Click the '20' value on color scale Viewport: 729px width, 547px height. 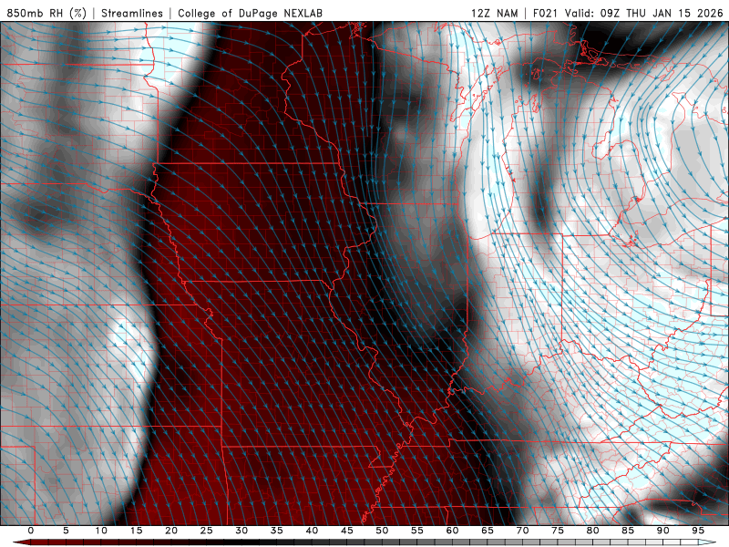pyautogui.click(x=171, y=531)
